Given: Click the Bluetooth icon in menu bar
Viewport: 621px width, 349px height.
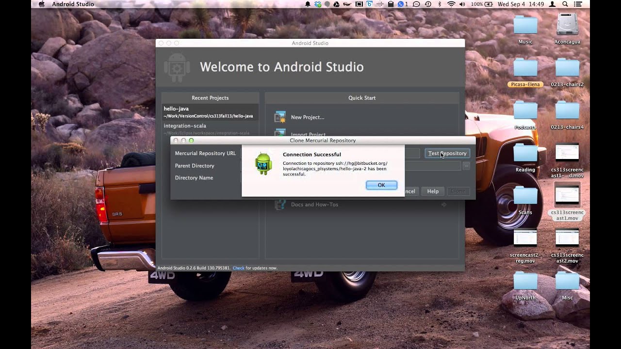Looking at the screenshot, I should pyautogui.click(x=440, y=4).
